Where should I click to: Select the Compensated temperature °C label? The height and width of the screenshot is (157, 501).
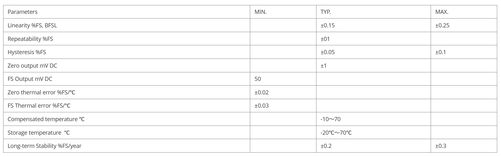pos(46,119)
